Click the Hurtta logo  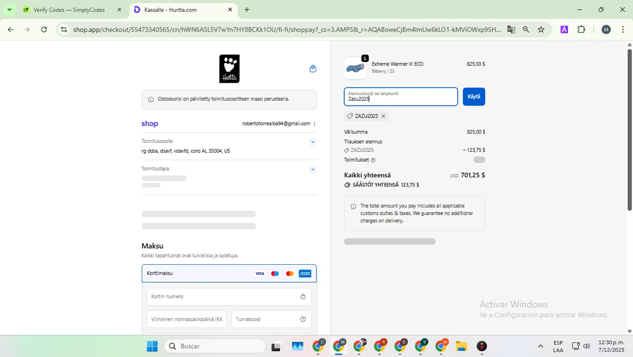229,69
